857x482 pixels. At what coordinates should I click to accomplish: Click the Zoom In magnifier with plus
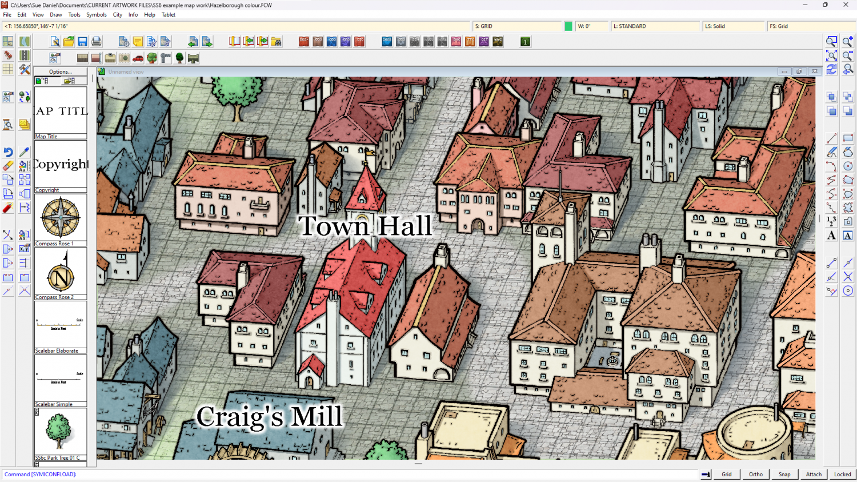(848, 41)
